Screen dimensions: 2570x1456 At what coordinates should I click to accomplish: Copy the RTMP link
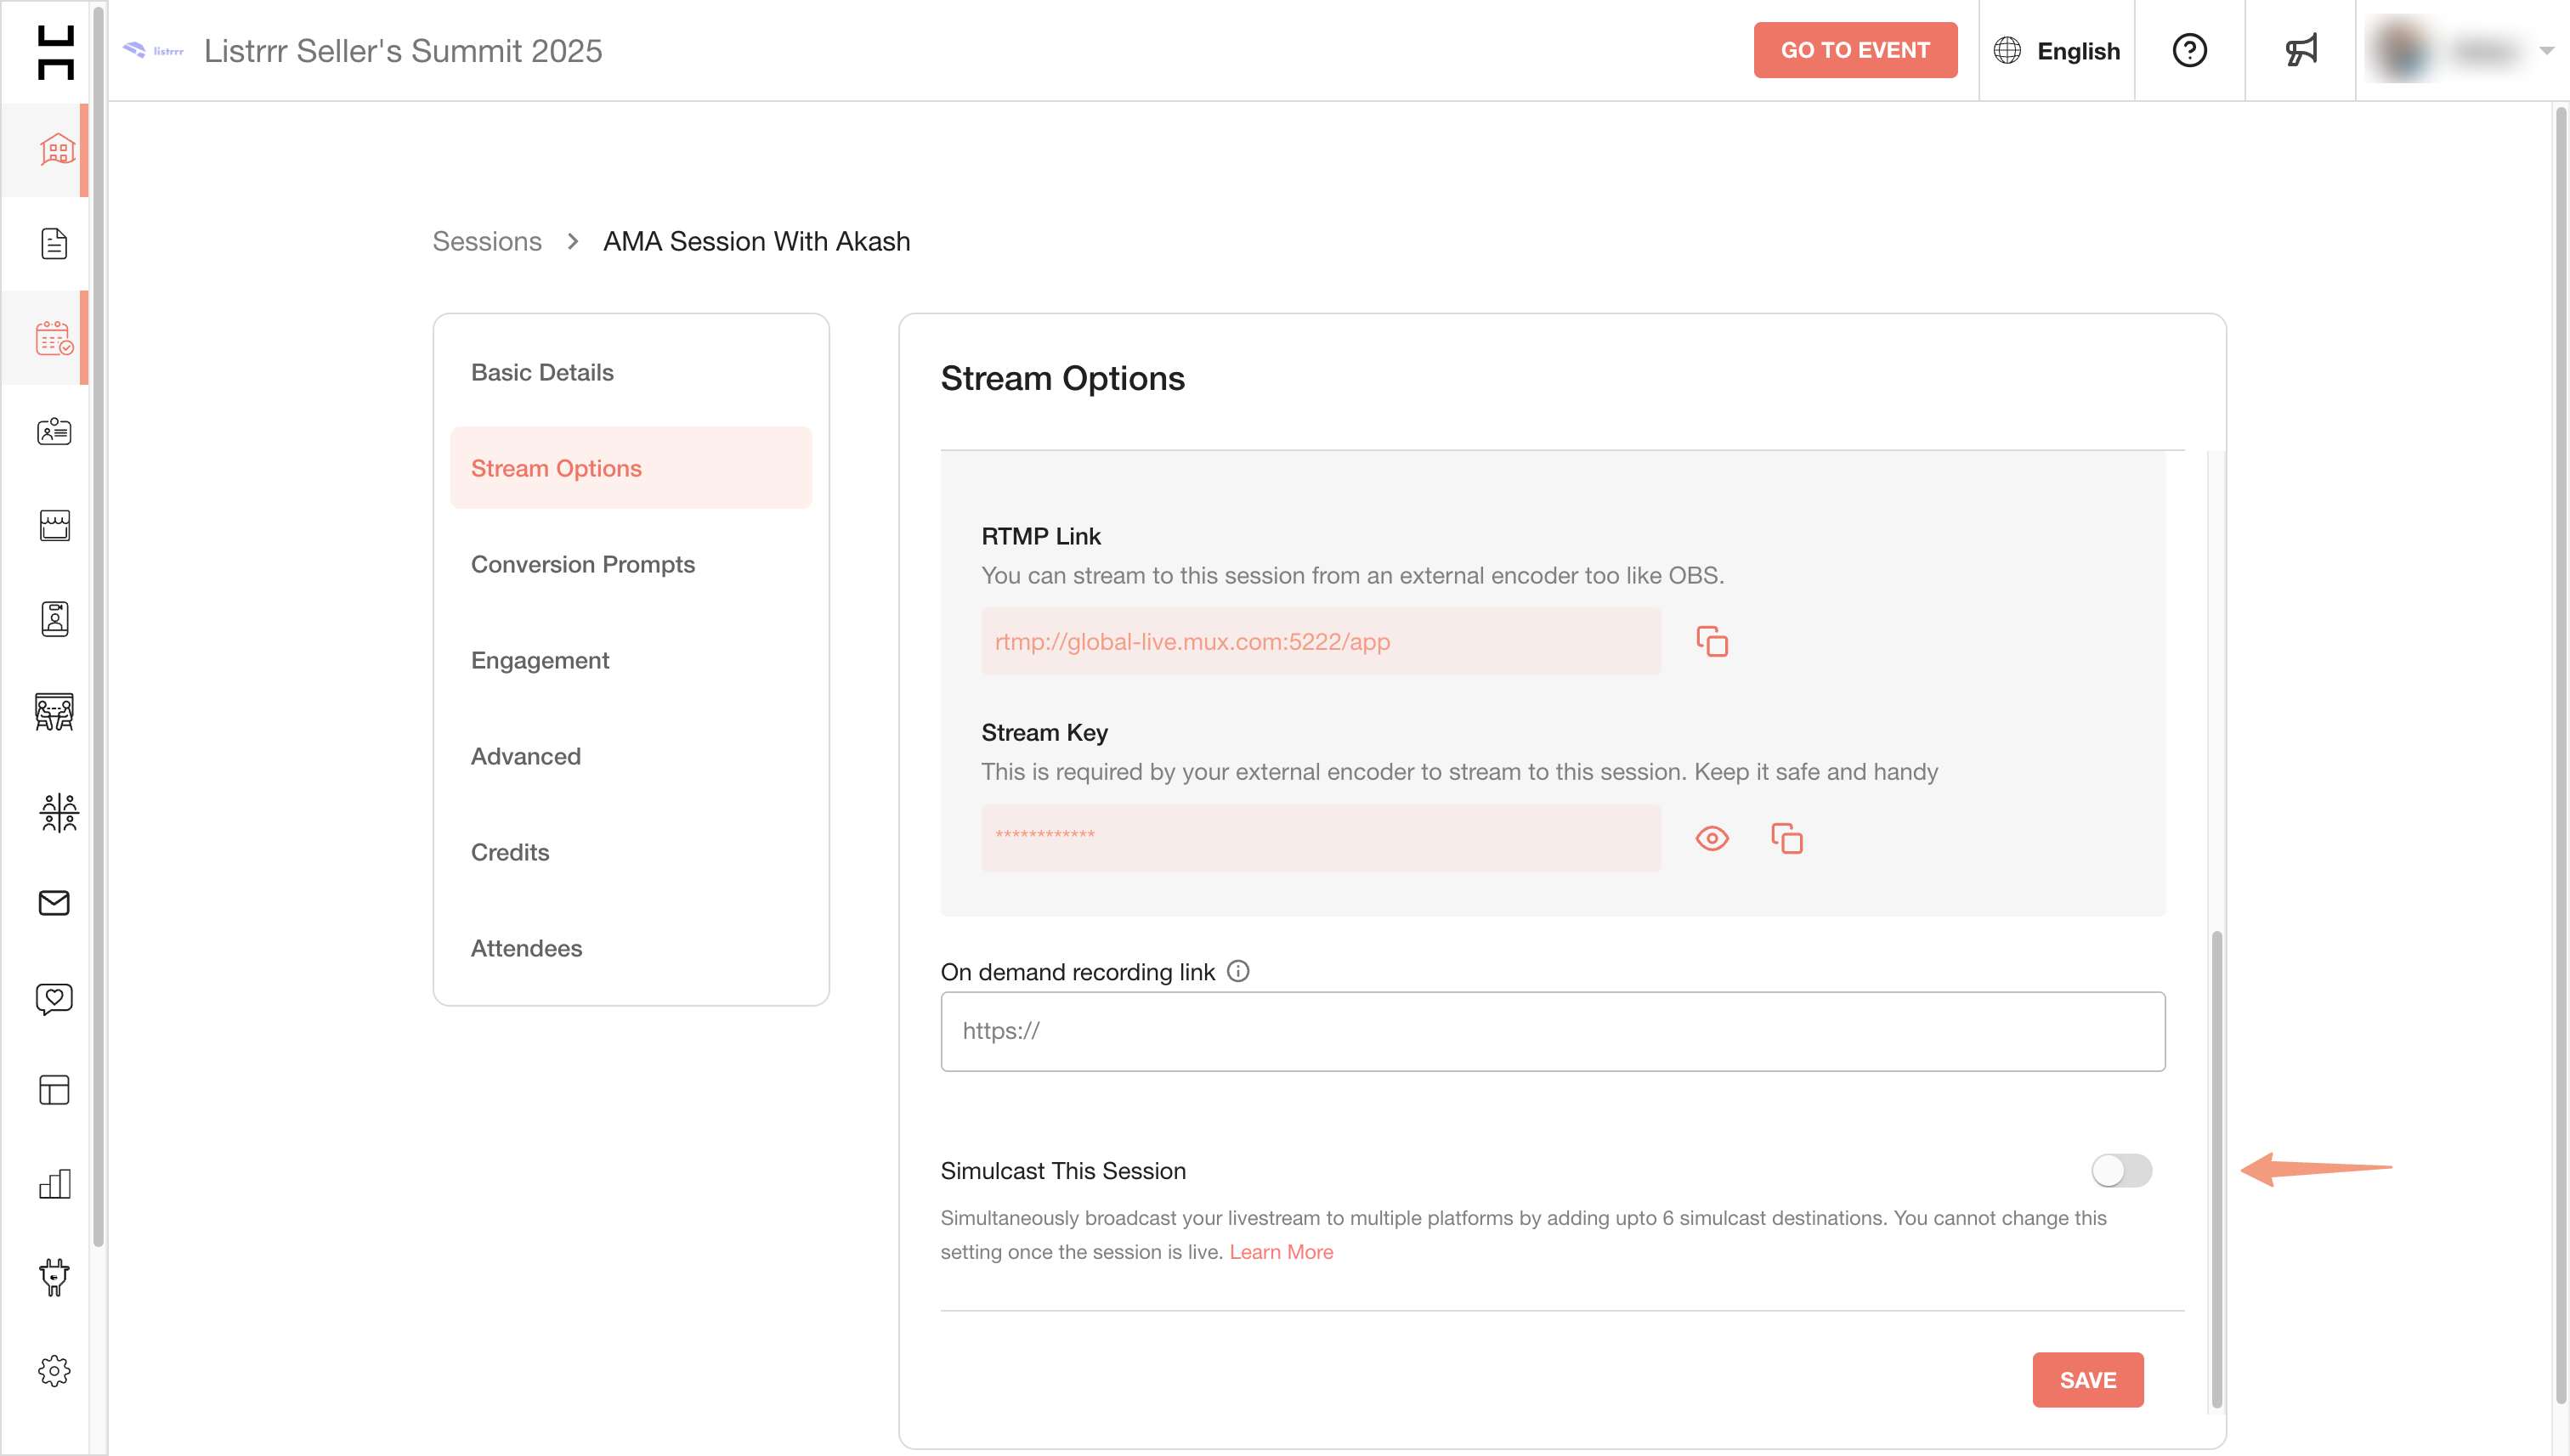point(1712,641)
